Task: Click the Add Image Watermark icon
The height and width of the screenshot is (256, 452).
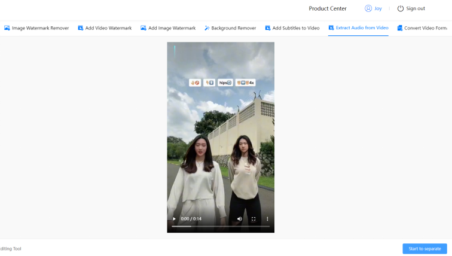Action: coord(143,28)
